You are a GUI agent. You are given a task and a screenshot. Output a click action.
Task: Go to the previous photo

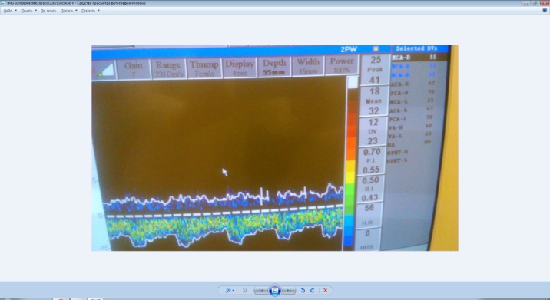click(261, 291)
